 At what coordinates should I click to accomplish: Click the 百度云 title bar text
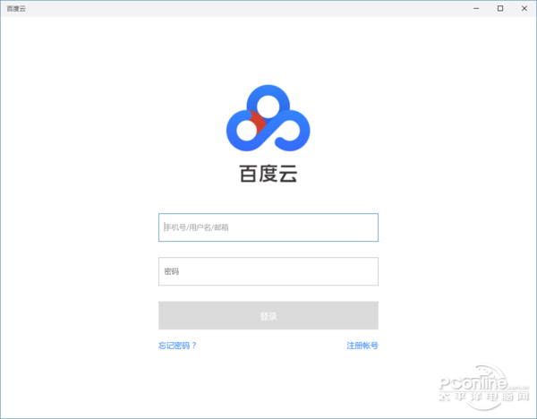[x=16, y=9]
